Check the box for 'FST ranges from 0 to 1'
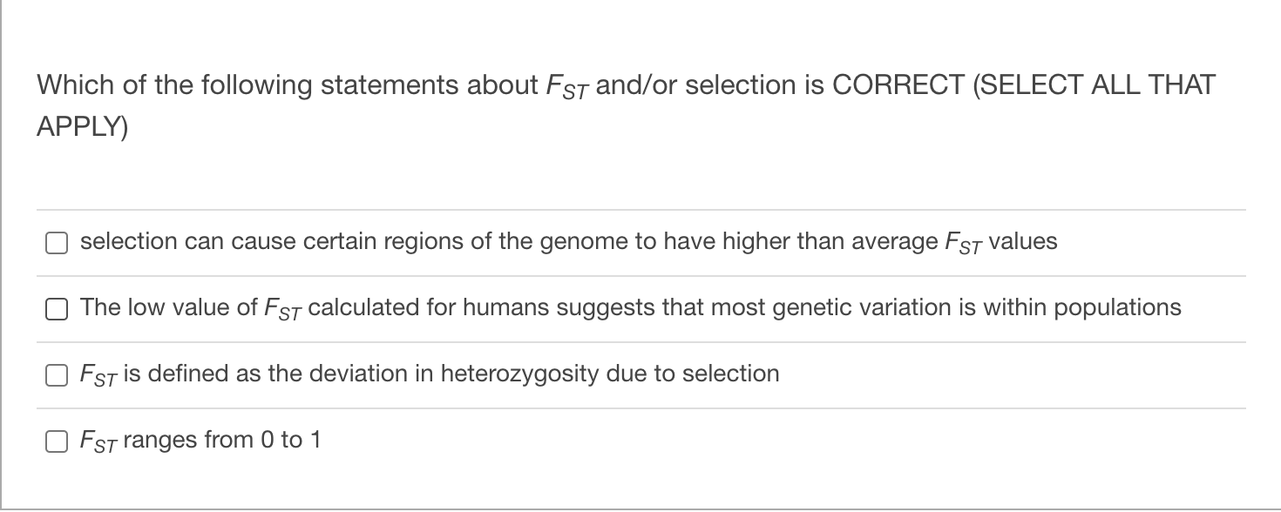 click(57, 441)
